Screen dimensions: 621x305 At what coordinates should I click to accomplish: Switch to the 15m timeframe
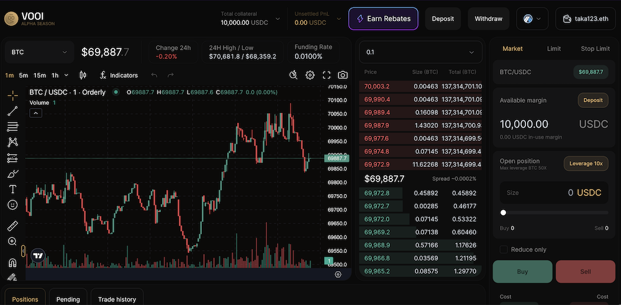[x=40, y=75]
